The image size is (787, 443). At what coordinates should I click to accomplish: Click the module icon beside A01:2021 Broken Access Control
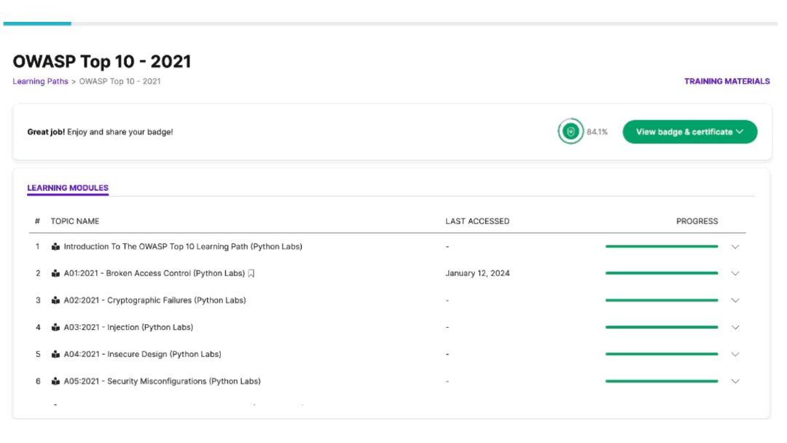(x=55, y=273)
